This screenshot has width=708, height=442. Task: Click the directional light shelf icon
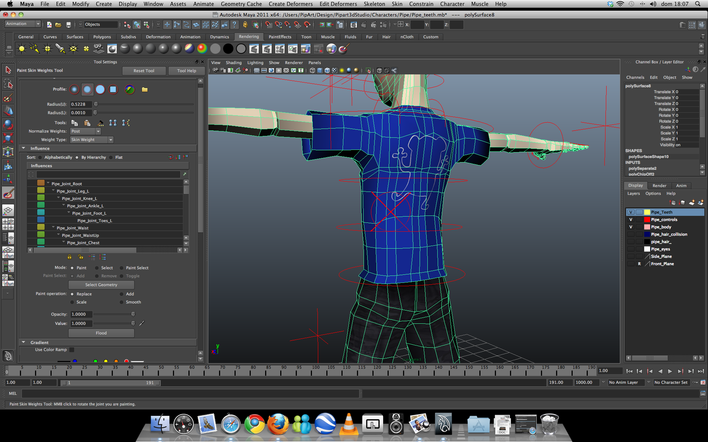[35, 49]
